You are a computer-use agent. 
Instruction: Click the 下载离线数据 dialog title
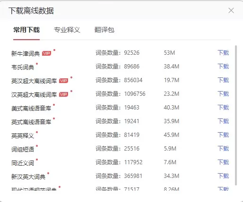[x=31, y=11]
